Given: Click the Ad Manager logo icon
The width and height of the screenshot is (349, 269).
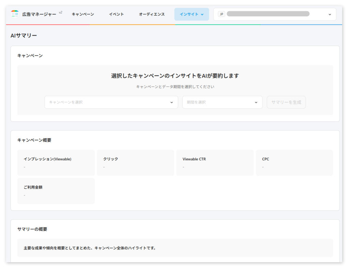Looking at the screenshot, I should (x=15, y=14).
